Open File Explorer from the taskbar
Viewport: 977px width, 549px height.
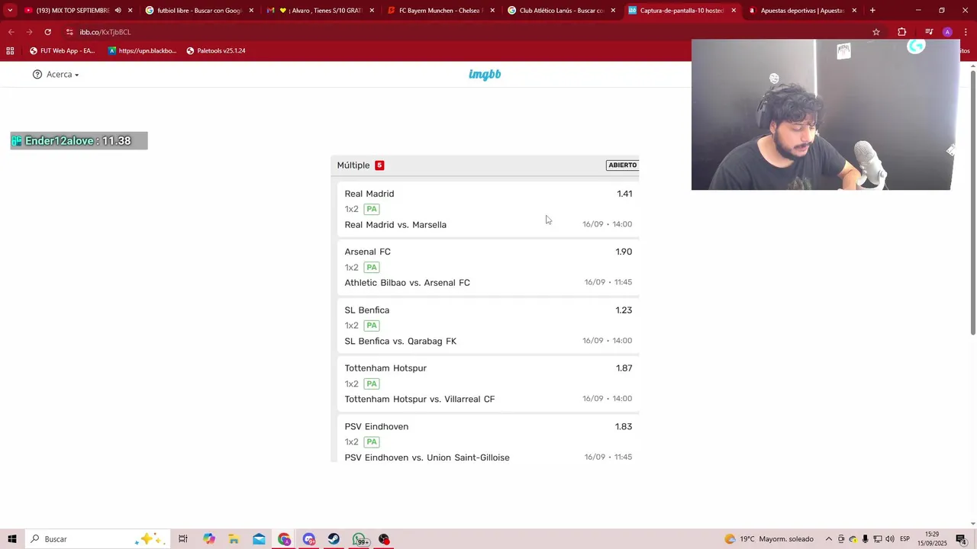(234, 539)
